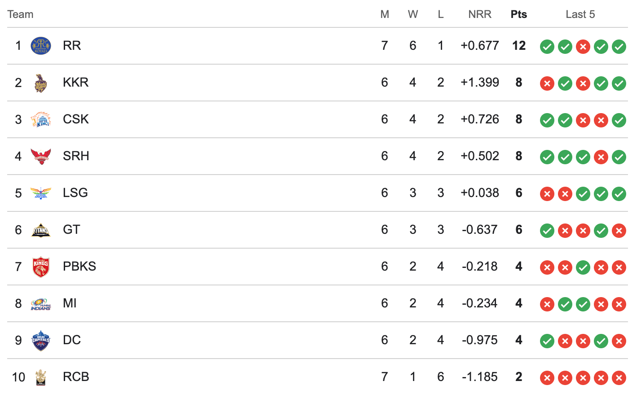This screenshot has width=641, height=403.
Task: Click RR's red loss icon in Last 5
Action: click(583, 46)
